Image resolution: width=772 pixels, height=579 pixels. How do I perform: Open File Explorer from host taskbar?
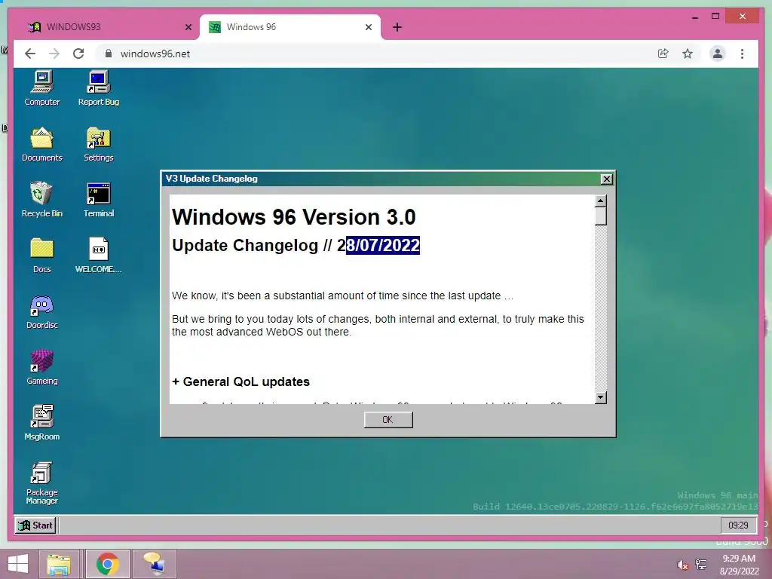pyautogui.click(x=59, y=564)
